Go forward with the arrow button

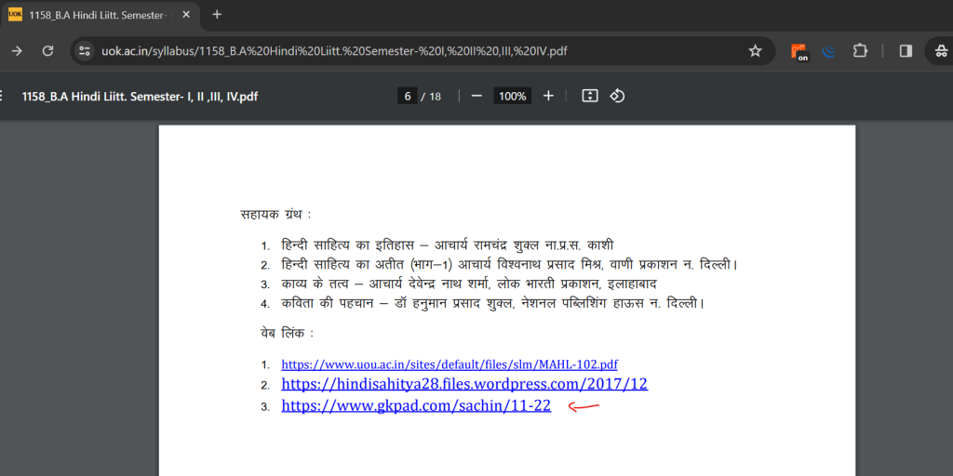[x=17, y=51]
